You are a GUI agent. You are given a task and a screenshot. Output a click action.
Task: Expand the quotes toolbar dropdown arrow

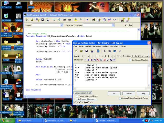118,20
